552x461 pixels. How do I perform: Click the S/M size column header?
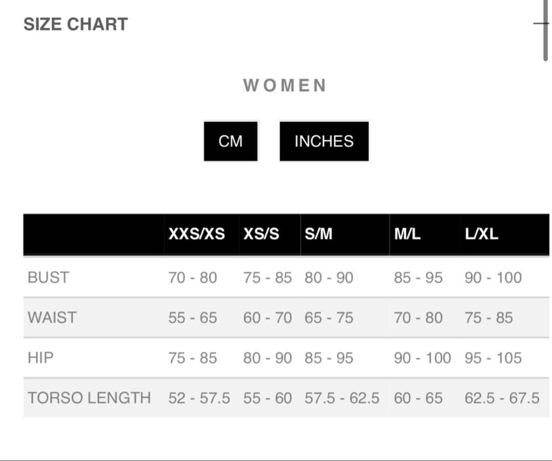(x=318, y=234)
